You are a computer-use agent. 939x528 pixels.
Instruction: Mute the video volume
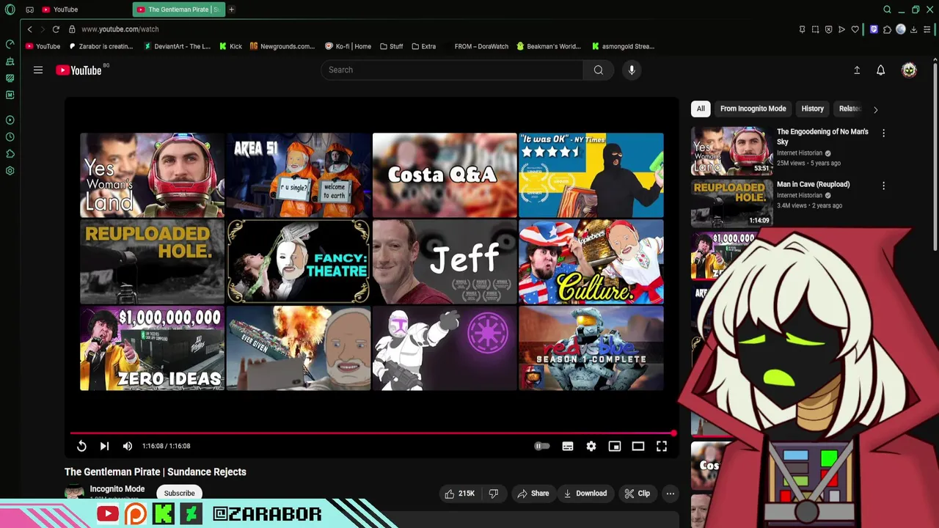(128, 446)
